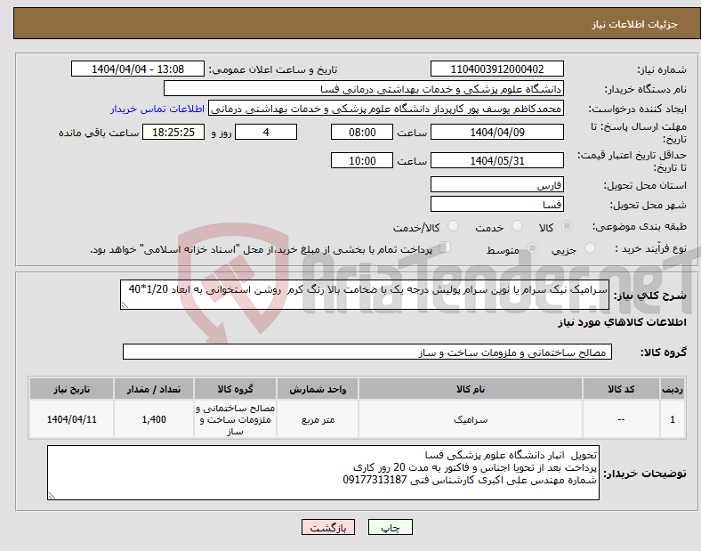Click the price validity time 10:00
This screenshot has height=551, width=701.
click(x=362, y=160)
